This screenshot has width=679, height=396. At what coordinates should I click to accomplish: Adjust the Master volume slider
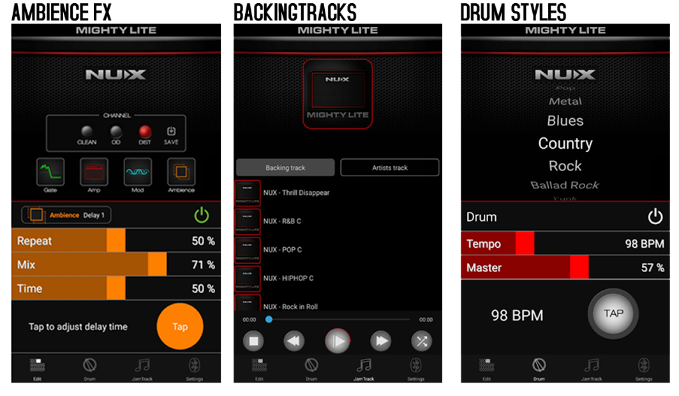pos(565,268)
